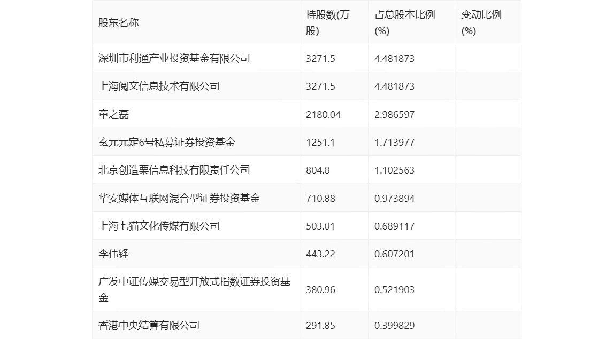Select percentage value 0.973894

(x=394, y=198)
